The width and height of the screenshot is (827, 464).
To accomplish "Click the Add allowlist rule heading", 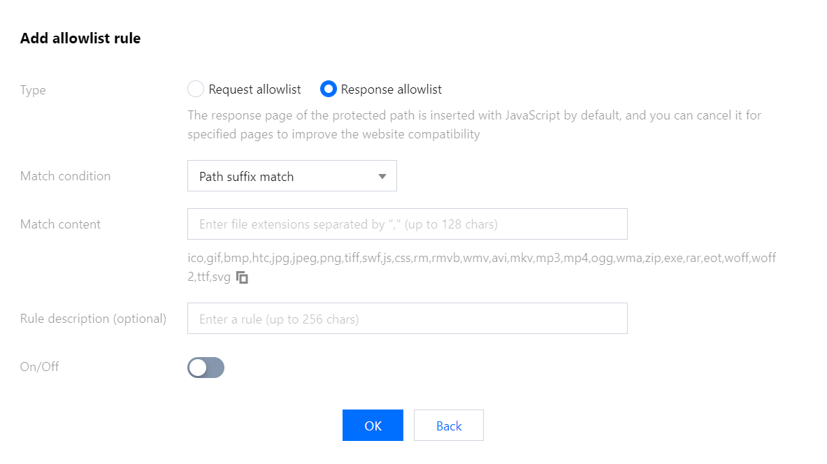I will tap(80, 38).
